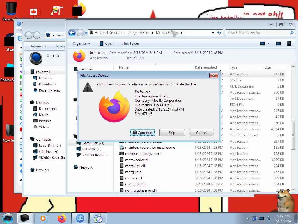Select Libraries in the back window
The image size is (298, 224).
(42, 102)
